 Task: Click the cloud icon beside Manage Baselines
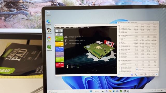tap(66, 40)
